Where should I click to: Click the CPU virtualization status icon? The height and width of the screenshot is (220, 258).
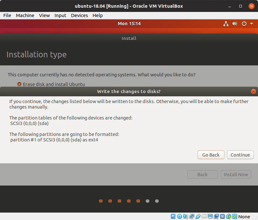(x=222, y=216)
